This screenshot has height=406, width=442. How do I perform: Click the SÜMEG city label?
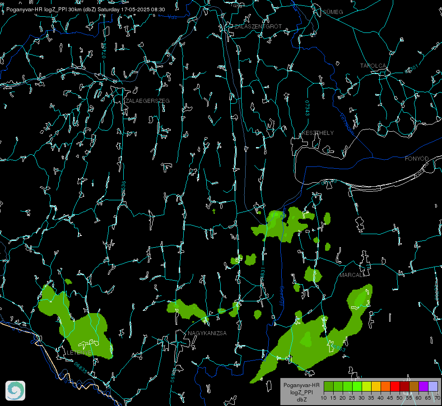coord(333,12)
